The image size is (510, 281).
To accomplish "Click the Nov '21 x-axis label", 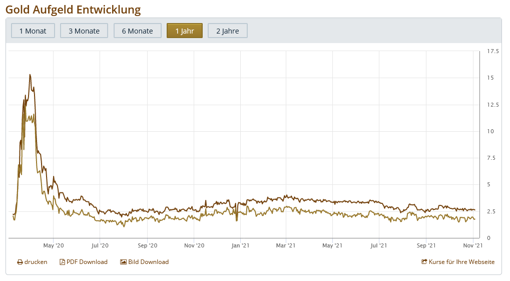I will (x=473, y=245).
